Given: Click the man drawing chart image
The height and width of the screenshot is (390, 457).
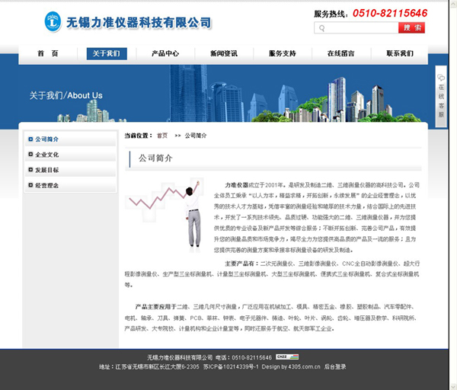Looking at the screenshot, I should 165,215.
